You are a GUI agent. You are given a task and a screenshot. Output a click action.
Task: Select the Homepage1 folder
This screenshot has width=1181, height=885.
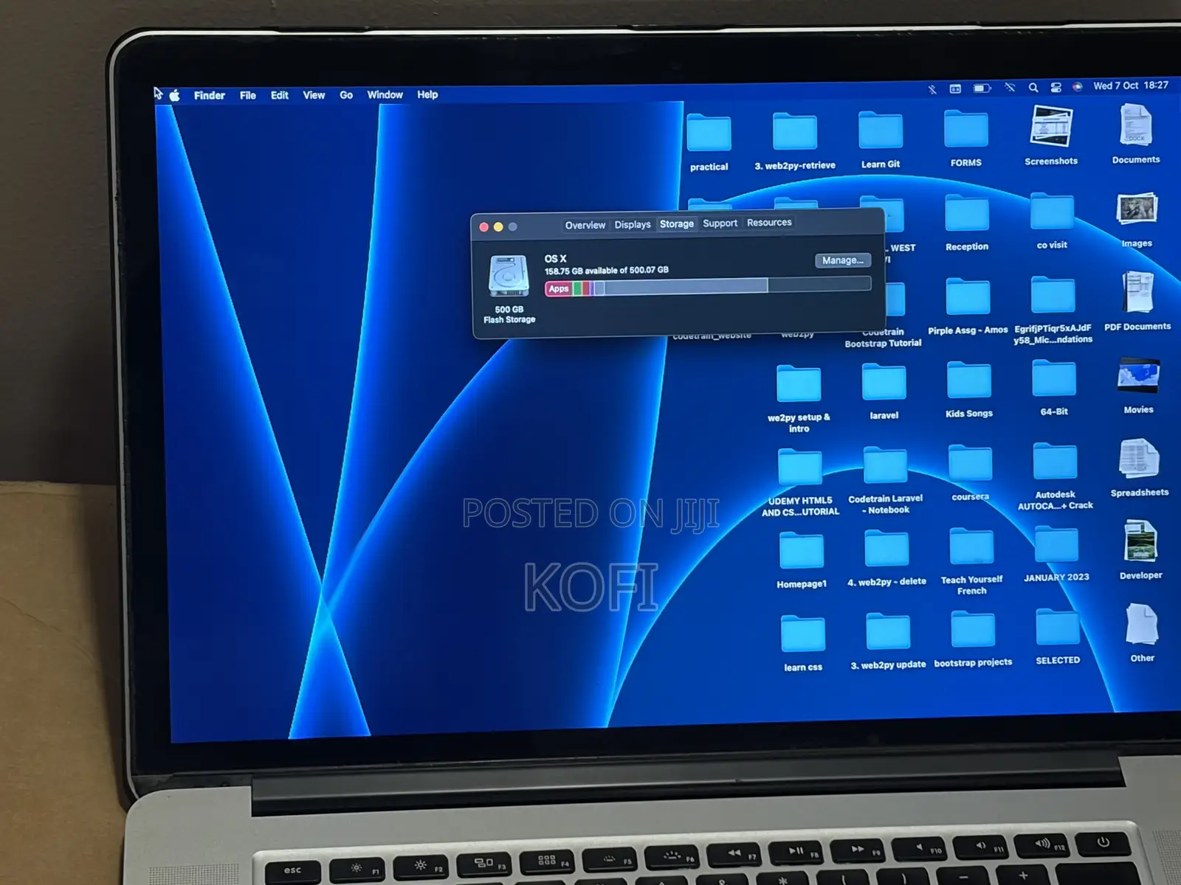(x=802, y=552)
